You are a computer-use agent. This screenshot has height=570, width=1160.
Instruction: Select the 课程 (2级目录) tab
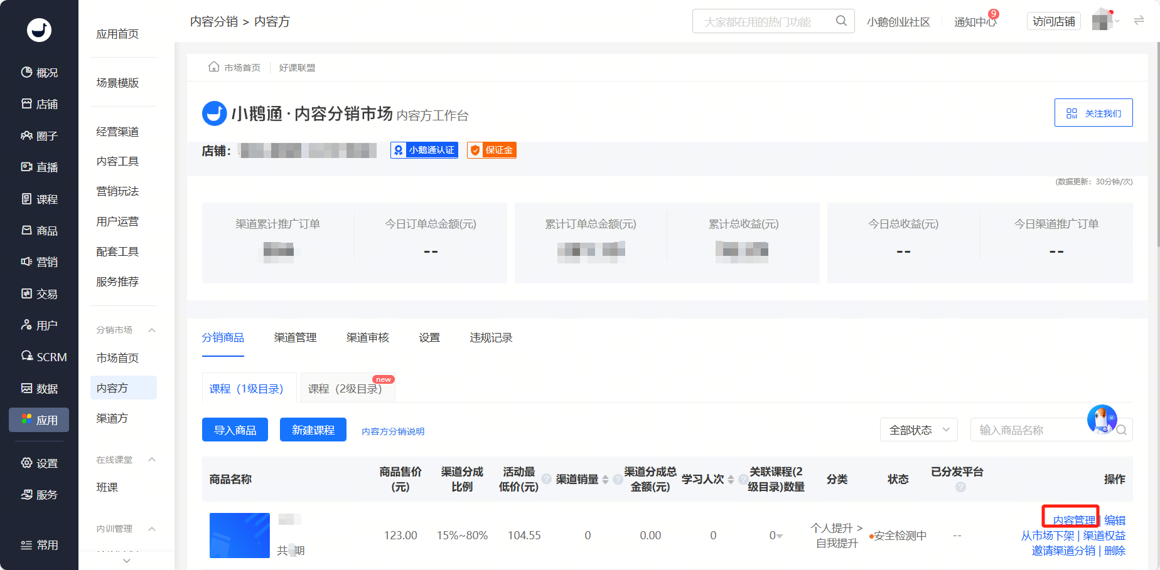[348, 388]
